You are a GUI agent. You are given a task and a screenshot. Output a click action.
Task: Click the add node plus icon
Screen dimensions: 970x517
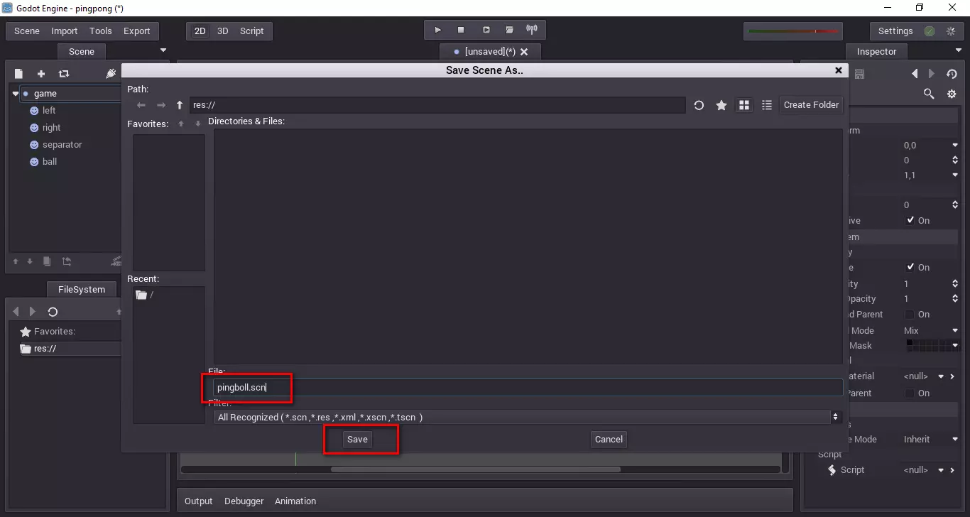[41, 74]
